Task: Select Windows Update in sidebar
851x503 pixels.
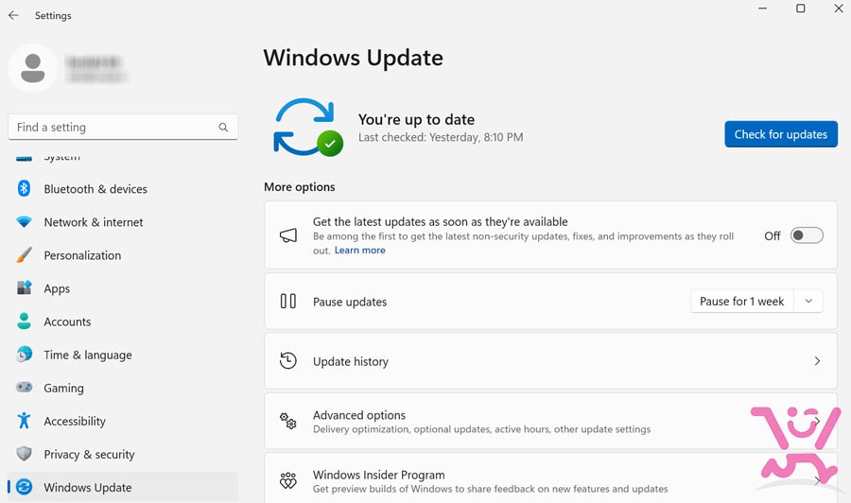Action: pyautogui.click(x=123, y=487)
